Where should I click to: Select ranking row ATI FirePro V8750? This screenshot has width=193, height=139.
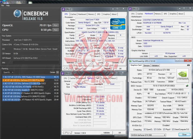point(31,87)
